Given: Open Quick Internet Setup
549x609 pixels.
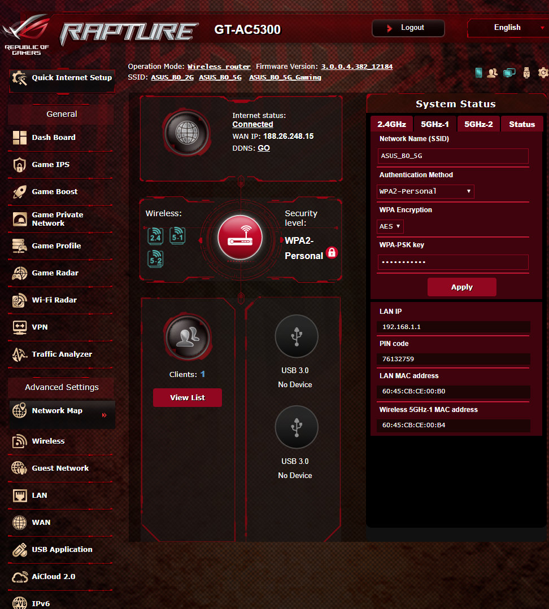Looking at the screenshot, I should pyautogui.click(x=62, y=80).
